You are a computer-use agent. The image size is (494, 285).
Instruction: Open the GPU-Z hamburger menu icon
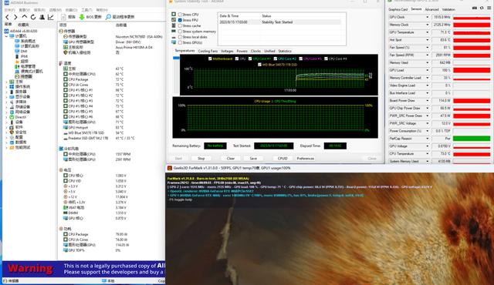pos(489,8)
